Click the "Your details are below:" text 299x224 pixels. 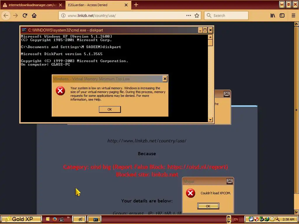pos(147,201)
